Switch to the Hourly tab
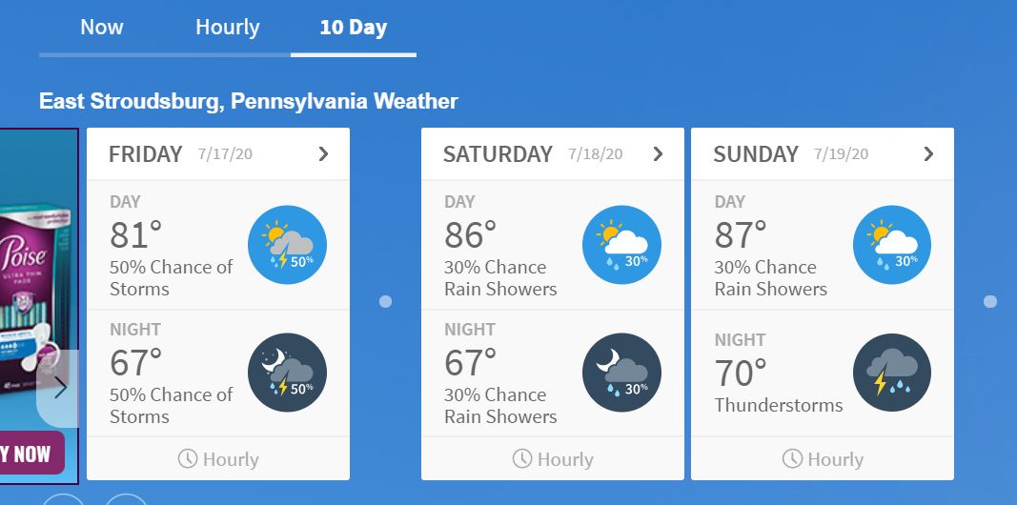The height and width of the screenshot is (505, 1017). coord(228,28)
